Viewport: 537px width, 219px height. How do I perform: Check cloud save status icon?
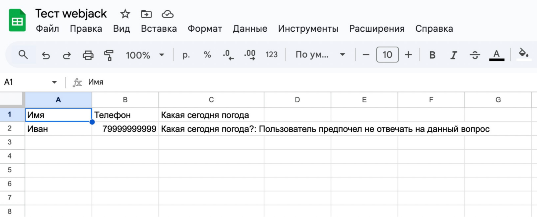(167, 14)
